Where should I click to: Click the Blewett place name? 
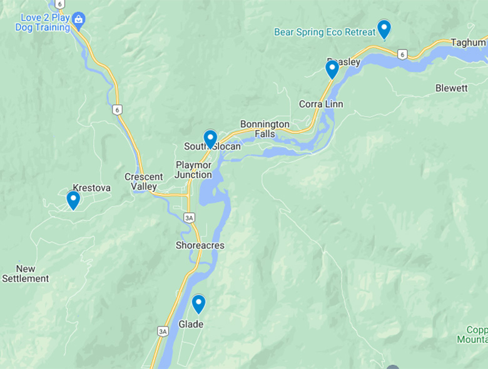coord(451,88)
